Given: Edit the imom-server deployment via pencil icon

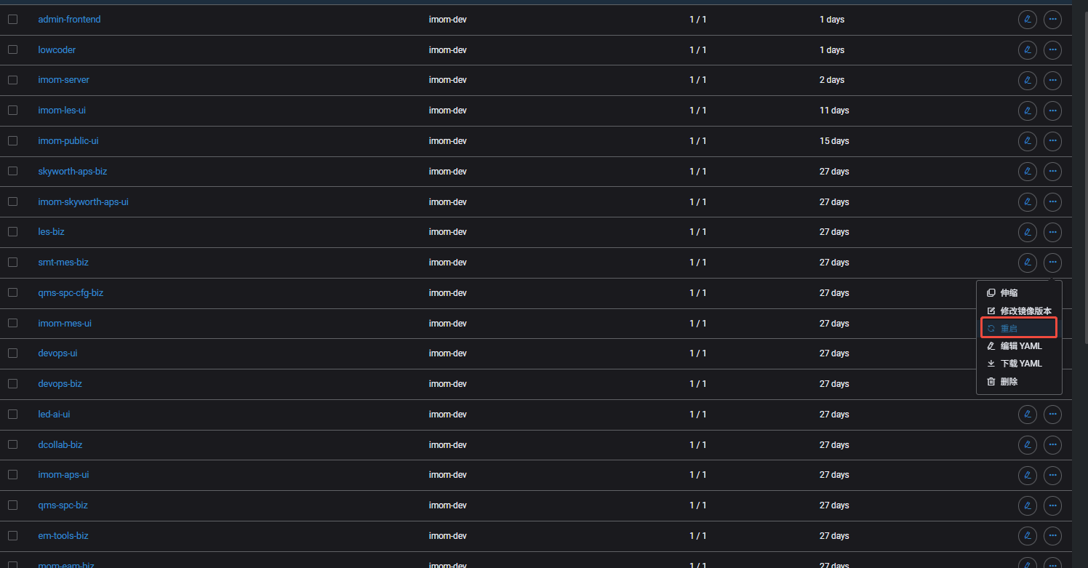Looking at the screenshot, I should [x=1027, y=80].
